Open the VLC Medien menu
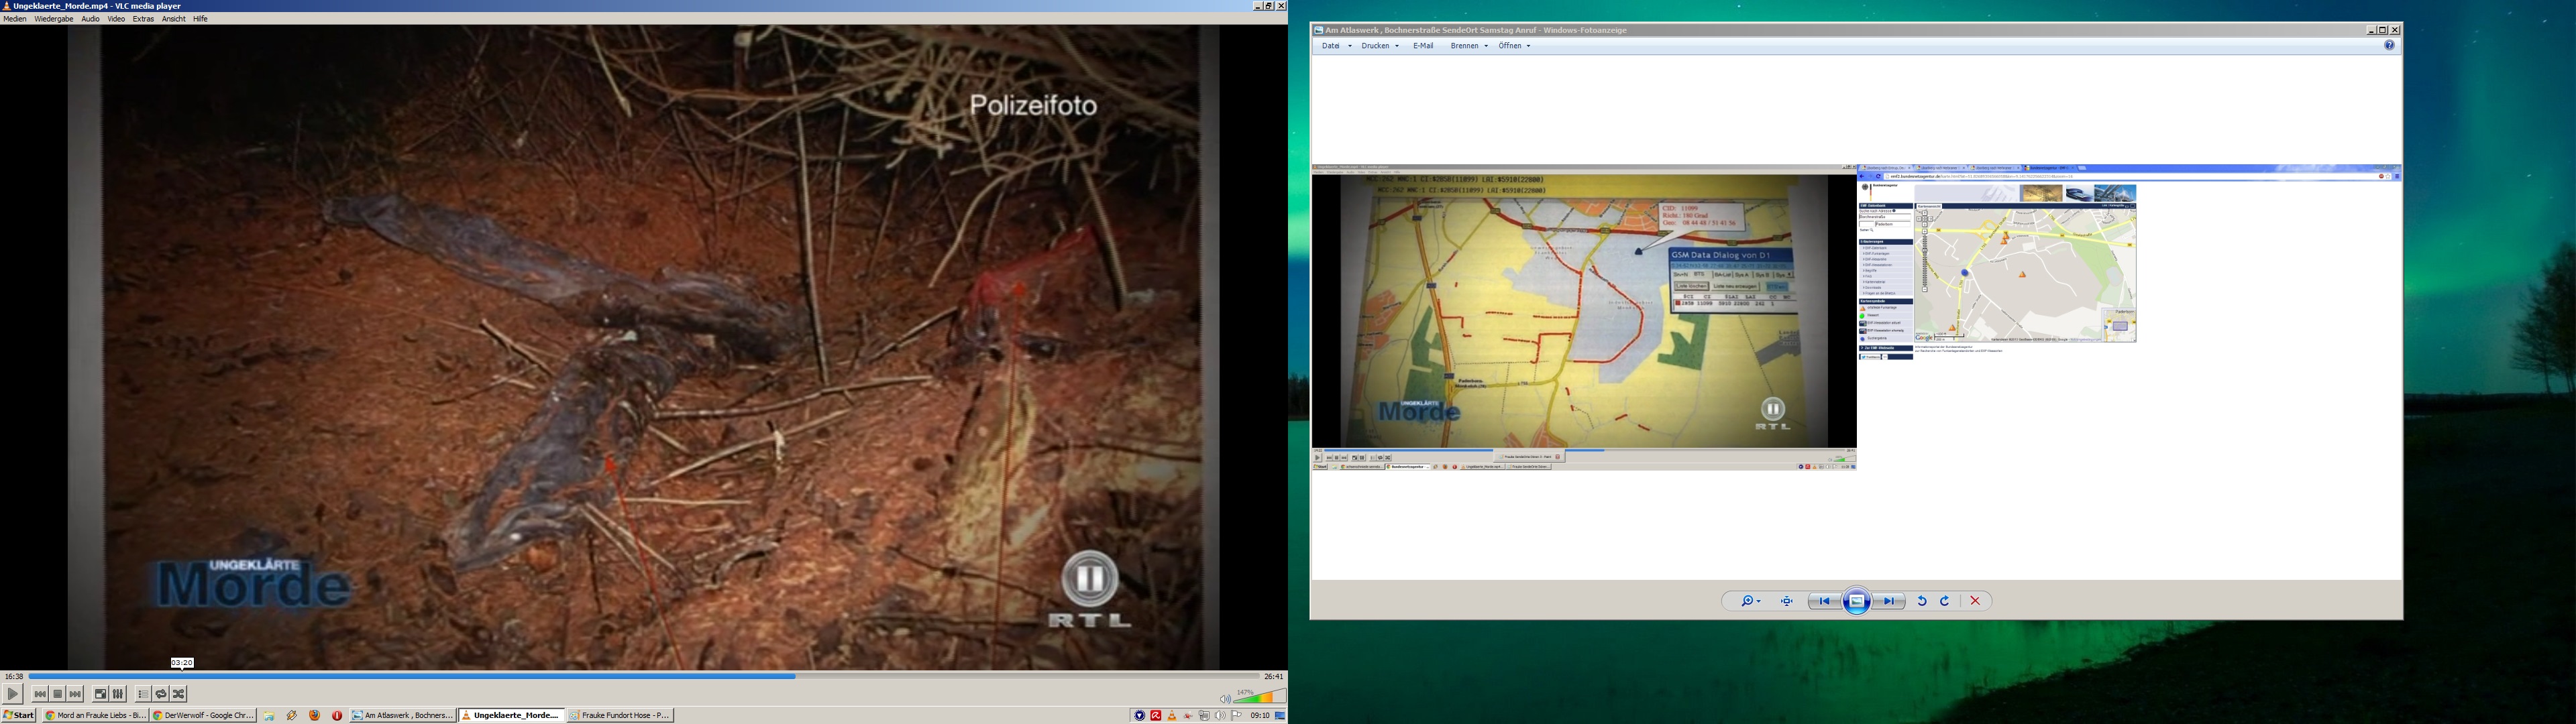This screenshot has width=2576, height=724. (x=15, y=19)
